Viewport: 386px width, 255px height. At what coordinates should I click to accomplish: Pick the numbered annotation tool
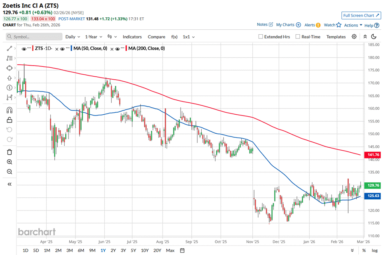[9, 88]
